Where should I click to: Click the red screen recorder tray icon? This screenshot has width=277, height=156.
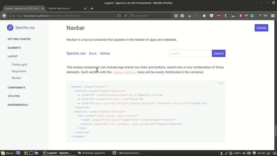click(x=249, y=153)
